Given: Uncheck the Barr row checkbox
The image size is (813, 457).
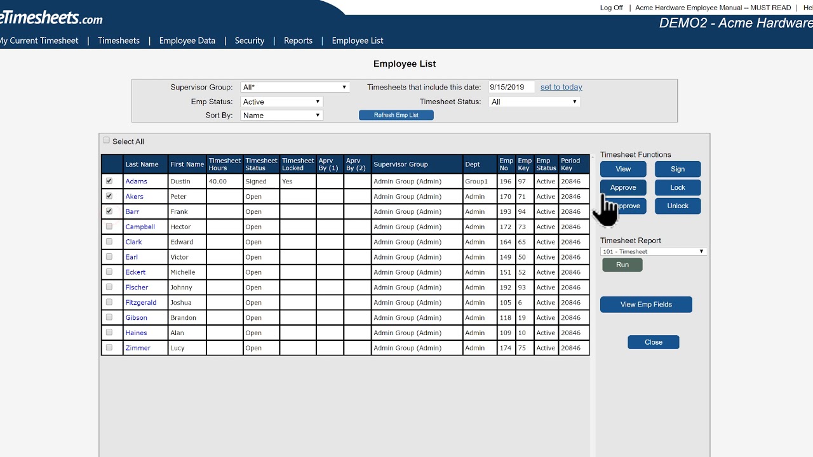Looking at the screenshot, I should point(109,211).
